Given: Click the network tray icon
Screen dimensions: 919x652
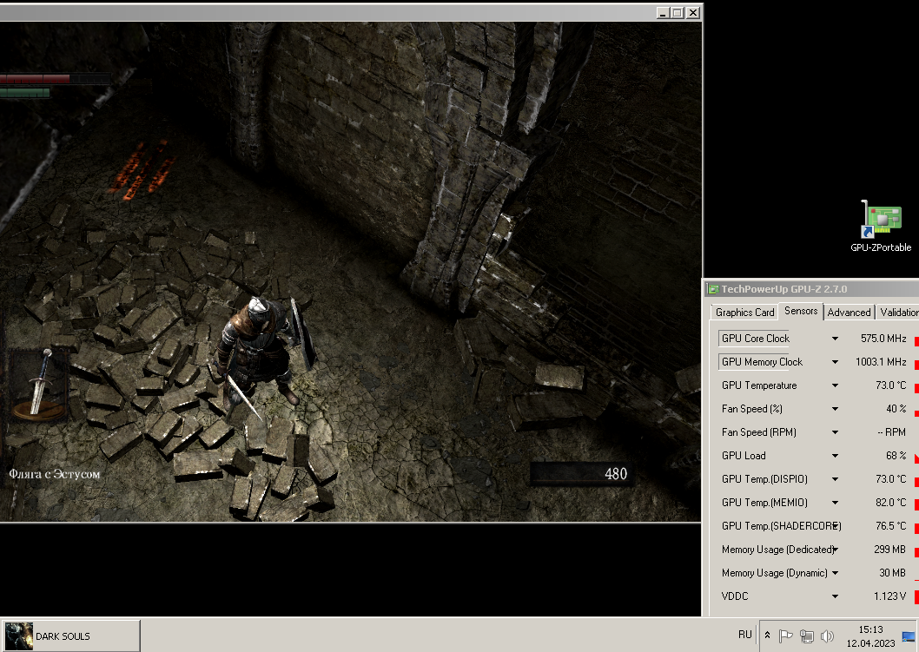Looking at the screenshot, I should (x=806, y=636).
